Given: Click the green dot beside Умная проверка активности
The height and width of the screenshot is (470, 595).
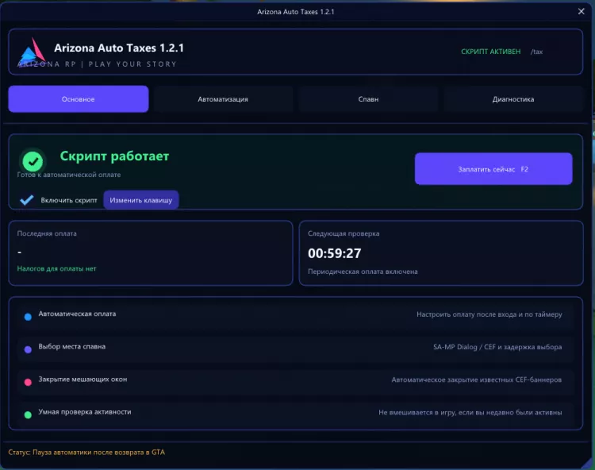Looking at the screenshot, I should pos(28,415).
